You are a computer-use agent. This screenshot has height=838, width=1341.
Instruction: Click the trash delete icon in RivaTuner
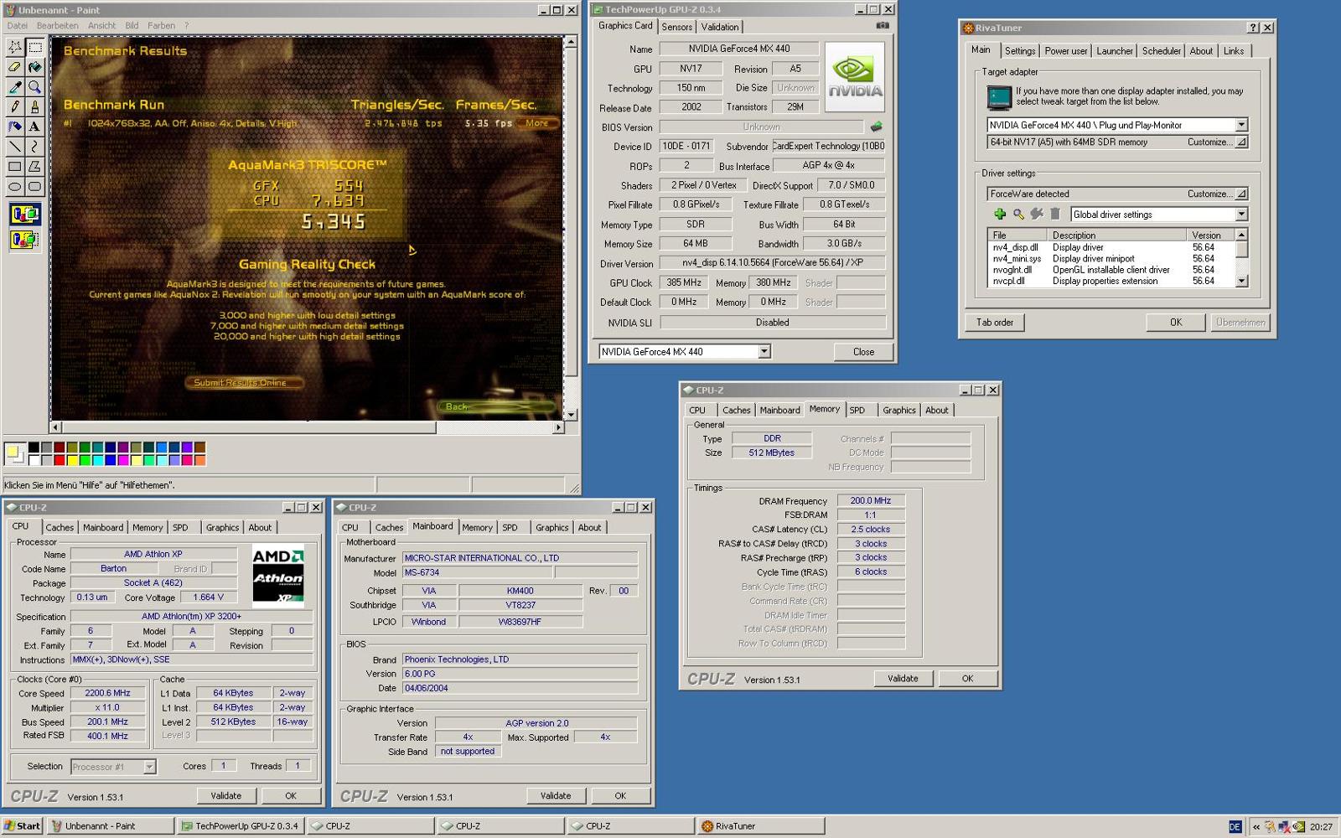[1055, 215]
